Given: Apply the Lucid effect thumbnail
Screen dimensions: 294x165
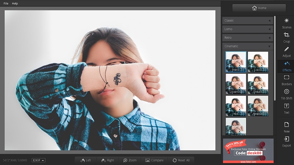Looking at the screenshot, I should (258, 62).
